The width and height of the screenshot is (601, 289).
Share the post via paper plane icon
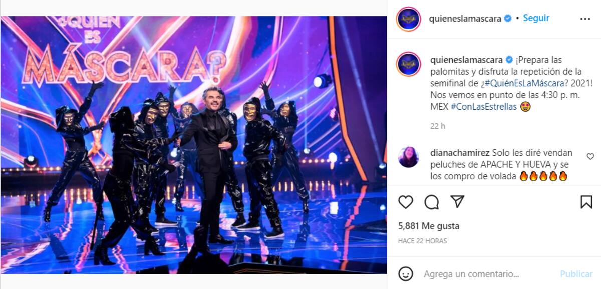coord(457,202)
